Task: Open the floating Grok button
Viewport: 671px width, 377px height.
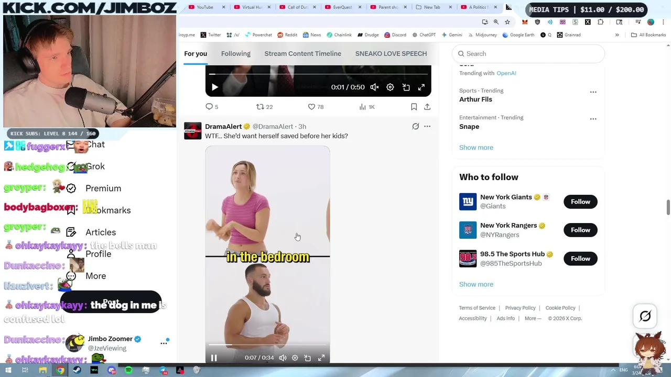Action: [645, 316]
